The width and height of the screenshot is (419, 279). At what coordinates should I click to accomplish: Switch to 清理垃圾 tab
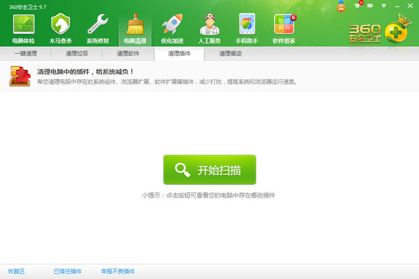[x=77, y=54]
